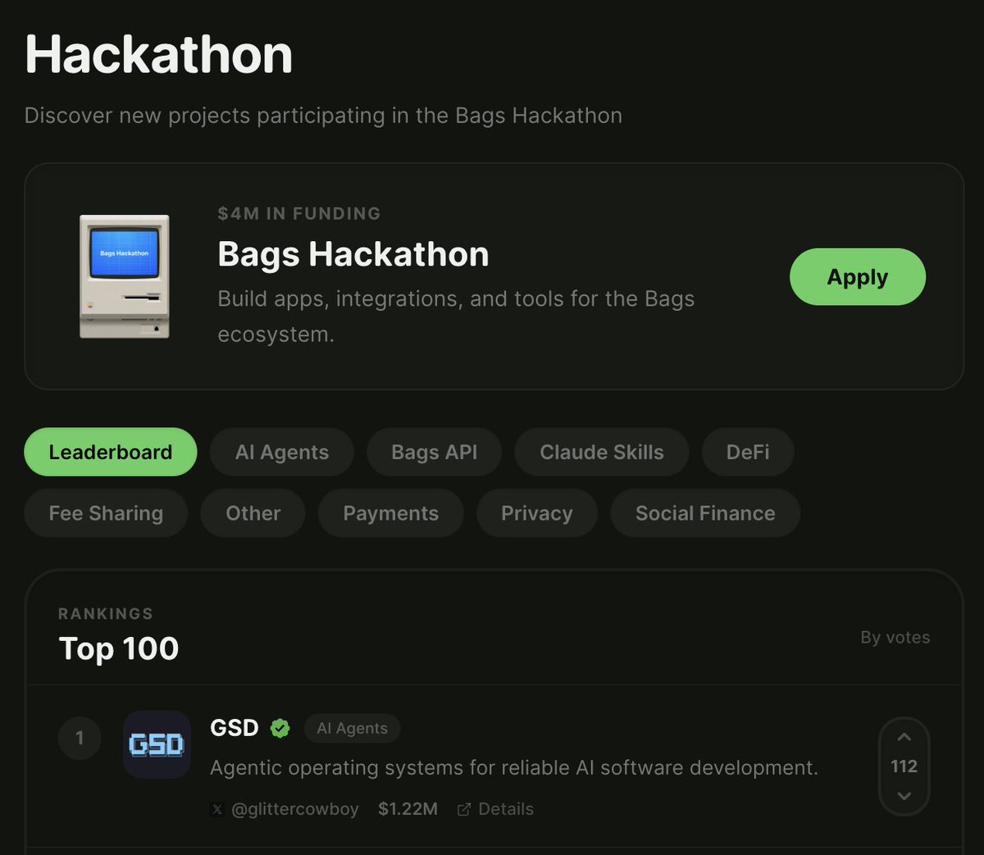Click the By votes sort label
This screenshot has height=855, width=984.
coord(895,638)
